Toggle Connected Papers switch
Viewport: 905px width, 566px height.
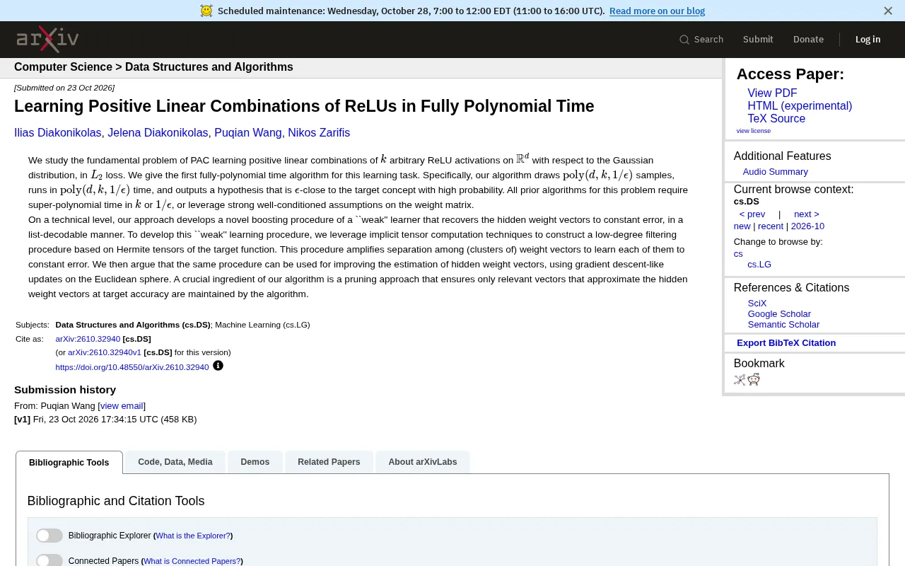49,560
